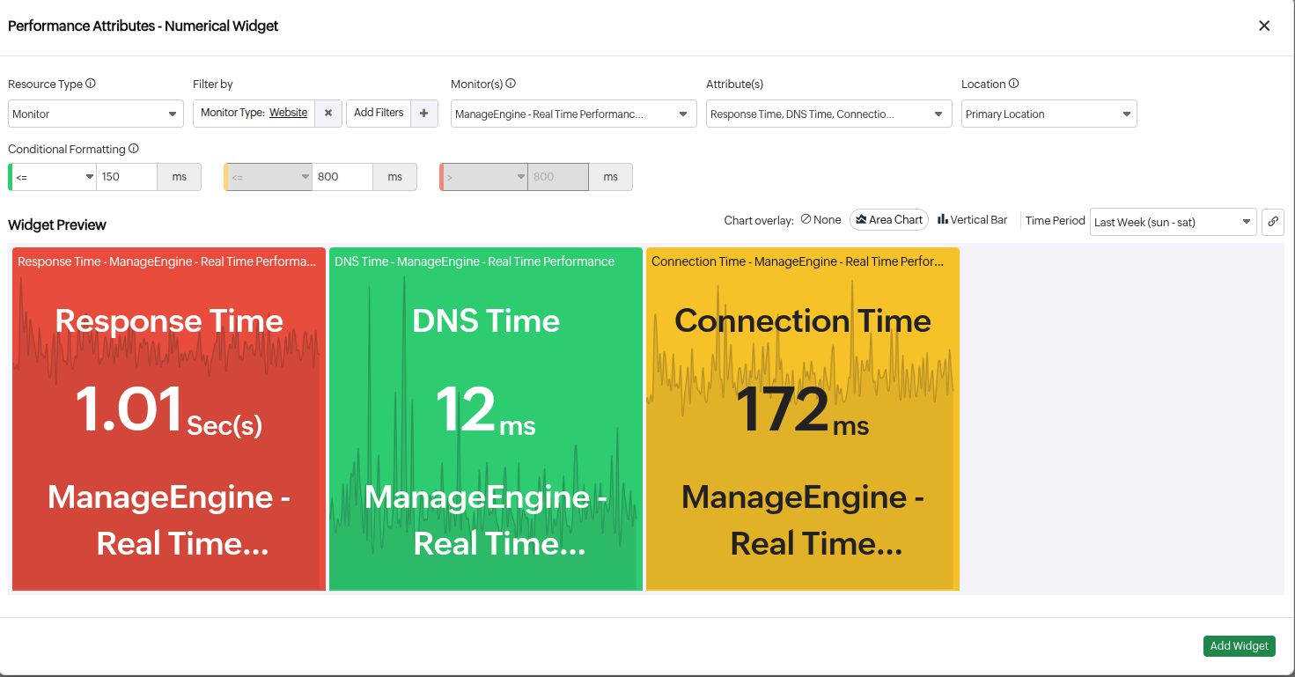Select Vertical Bar chart overlay
Viewport: 1295px width, 677px height.
coord(972,220)
